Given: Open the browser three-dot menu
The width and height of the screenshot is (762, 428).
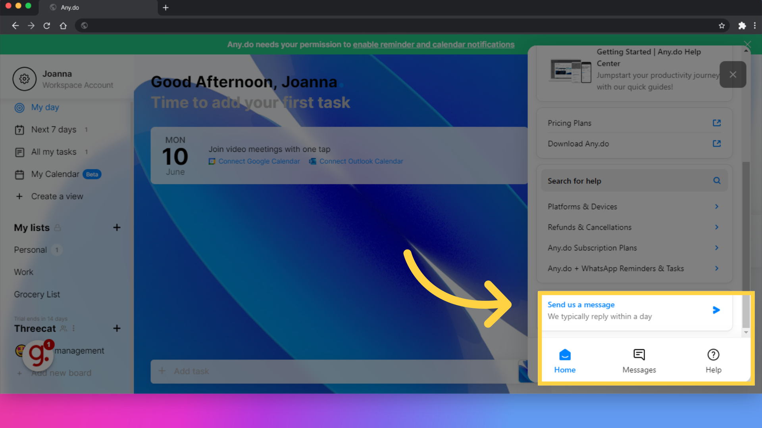Looking at the screenshot, I should 754,26.
